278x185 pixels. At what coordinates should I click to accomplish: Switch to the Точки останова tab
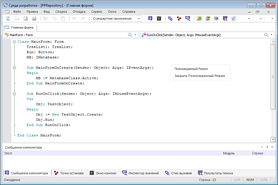pos(69,173)
